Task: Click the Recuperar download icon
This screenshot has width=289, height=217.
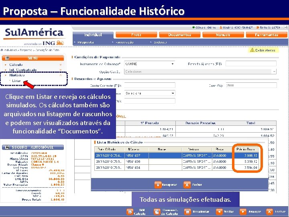Action: pyautogui.click(x=158, y=185)
